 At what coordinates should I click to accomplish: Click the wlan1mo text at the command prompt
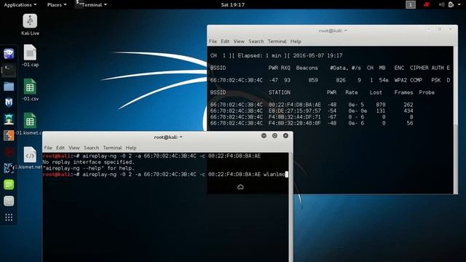point(274,175)
